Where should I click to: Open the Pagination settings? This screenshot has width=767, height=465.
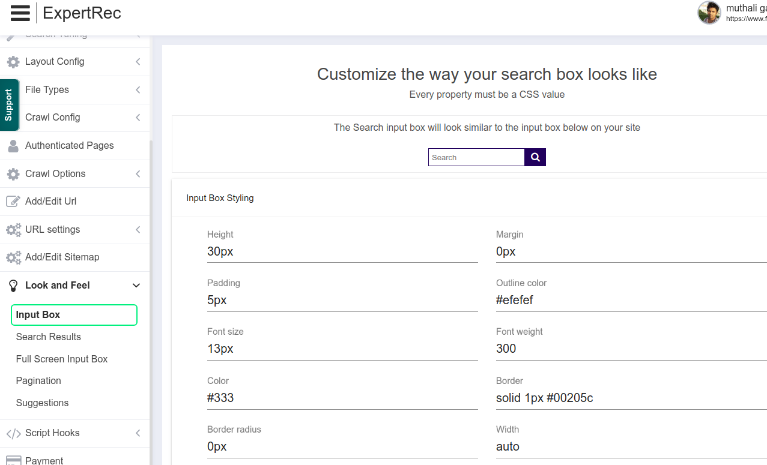[38, 380]
